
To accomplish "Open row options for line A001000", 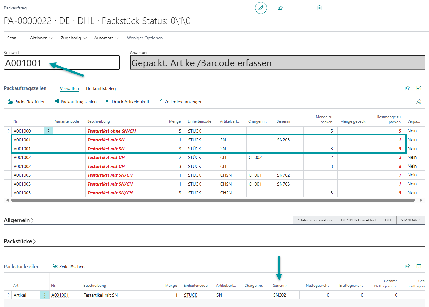I will [x=48, y=131].
